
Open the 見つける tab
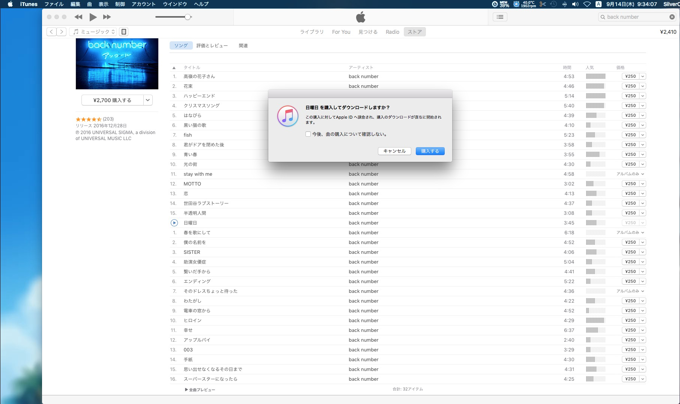pyautogui.click(x=368, y=32)
